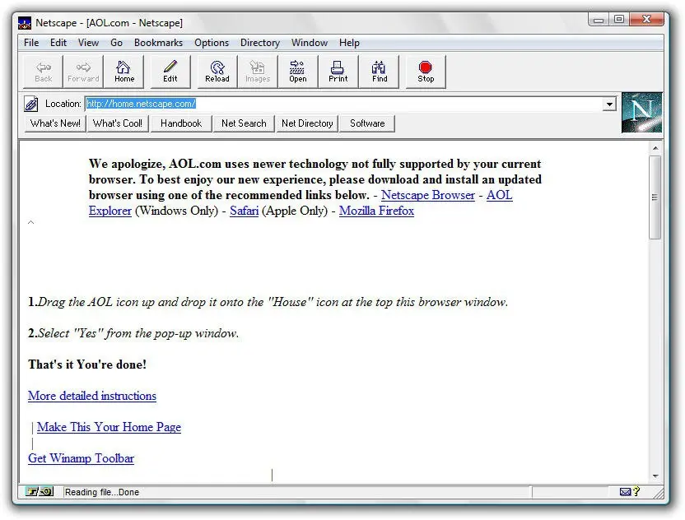Click the Netscape N logo animation
The image size is (685, 520).
(x=641, y=112)
